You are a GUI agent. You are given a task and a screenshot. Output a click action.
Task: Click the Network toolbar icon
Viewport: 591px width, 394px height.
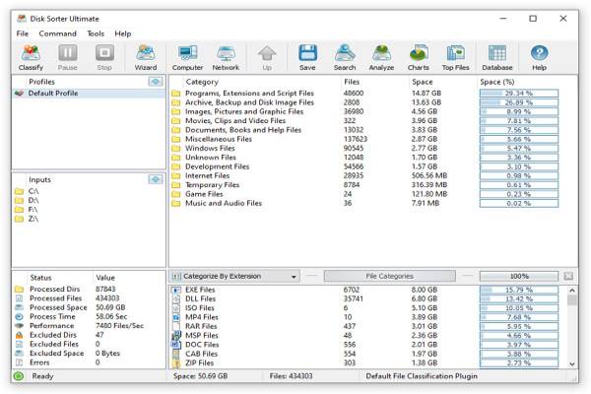pos(226,57)
